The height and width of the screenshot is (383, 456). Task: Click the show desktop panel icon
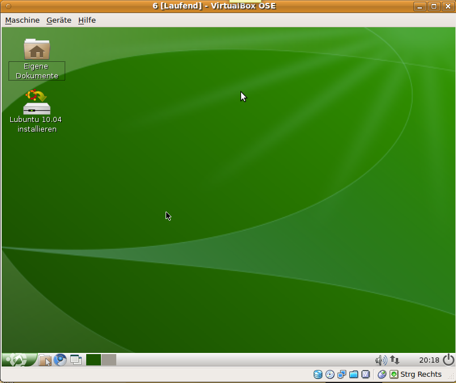[x=76, y=360]
